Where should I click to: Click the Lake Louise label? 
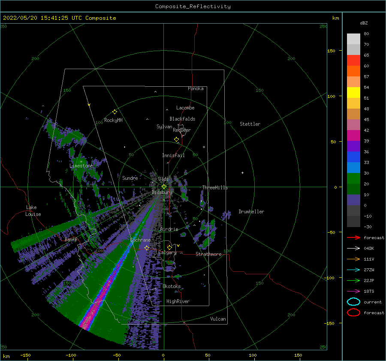(x=33, y=211)
